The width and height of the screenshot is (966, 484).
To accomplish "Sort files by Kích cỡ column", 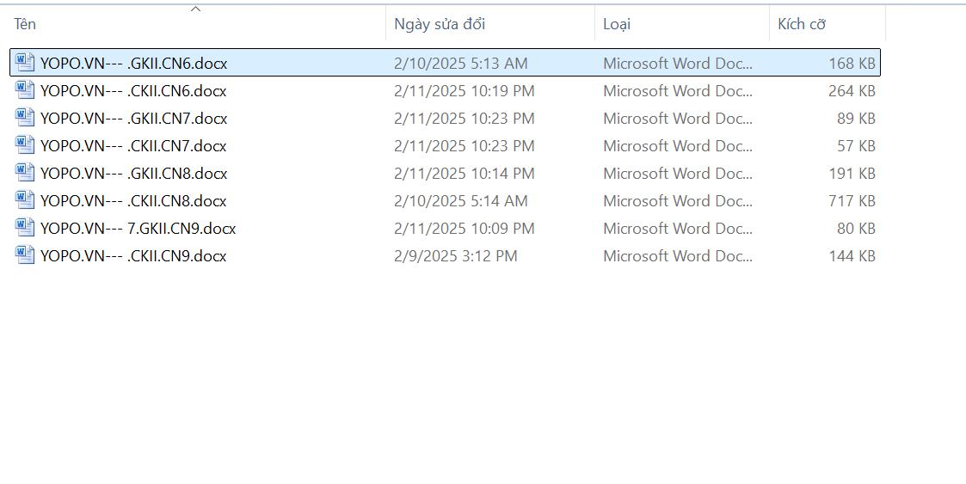I will (802, 24).
